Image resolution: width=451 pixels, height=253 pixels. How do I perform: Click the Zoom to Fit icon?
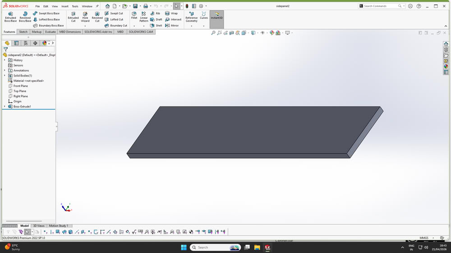point(213,33)
